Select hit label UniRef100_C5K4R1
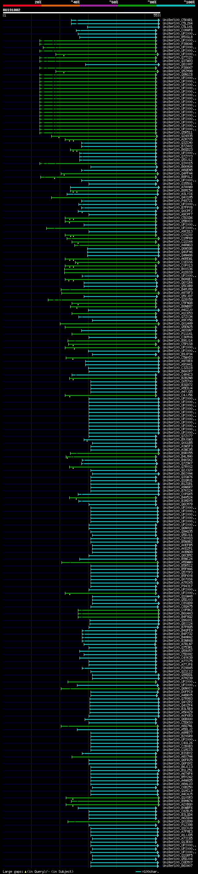The height and width of the screenshot is (874, 198). tap(177, 20)
